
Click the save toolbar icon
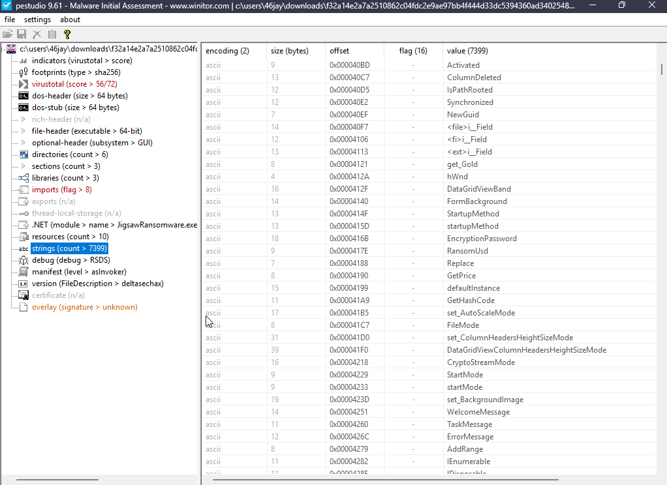click(22, 35)
